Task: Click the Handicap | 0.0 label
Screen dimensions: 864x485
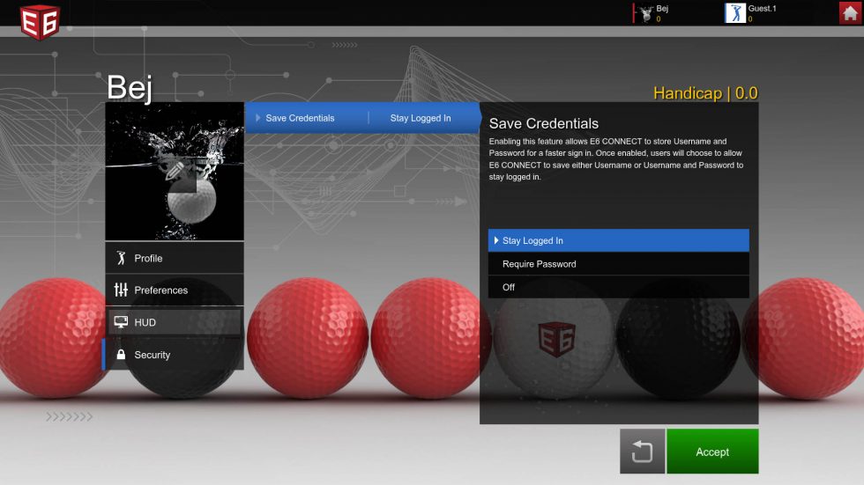Action: pyautogui.click(x=705, y=93)
